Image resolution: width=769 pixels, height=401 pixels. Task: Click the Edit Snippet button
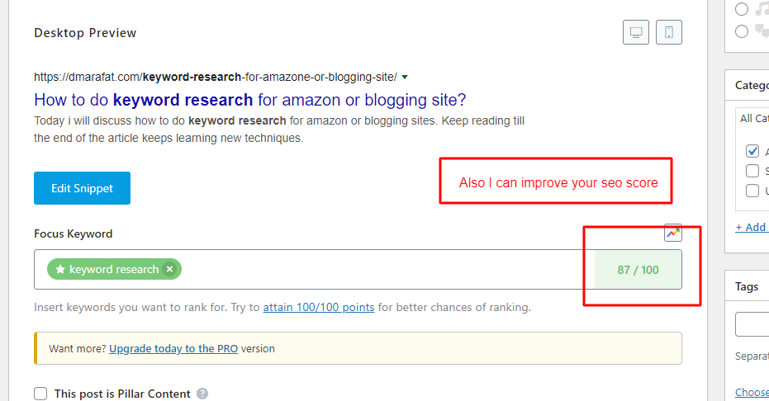pos(82,188)
